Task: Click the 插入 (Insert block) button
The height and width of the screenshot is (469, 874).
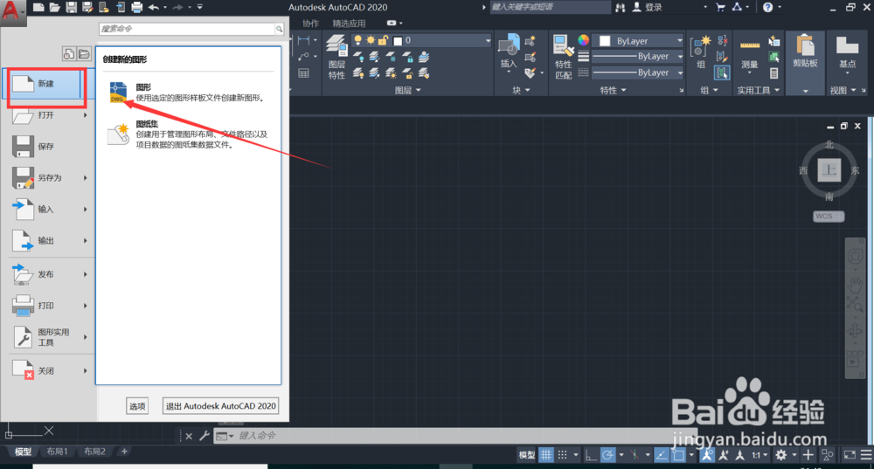Action: [509, 52]
